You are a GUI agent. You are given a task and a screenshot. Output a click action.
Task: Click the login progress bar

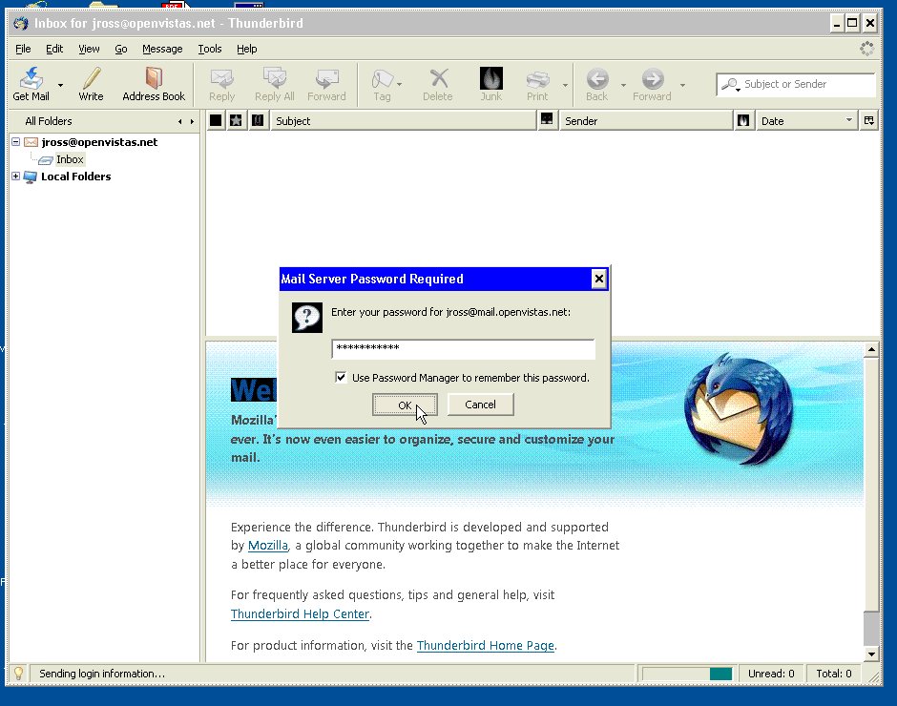[x=687, y=674]
